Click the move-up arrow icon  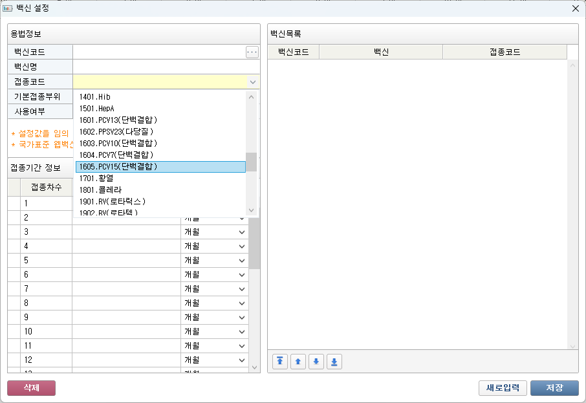coord(298,362)
